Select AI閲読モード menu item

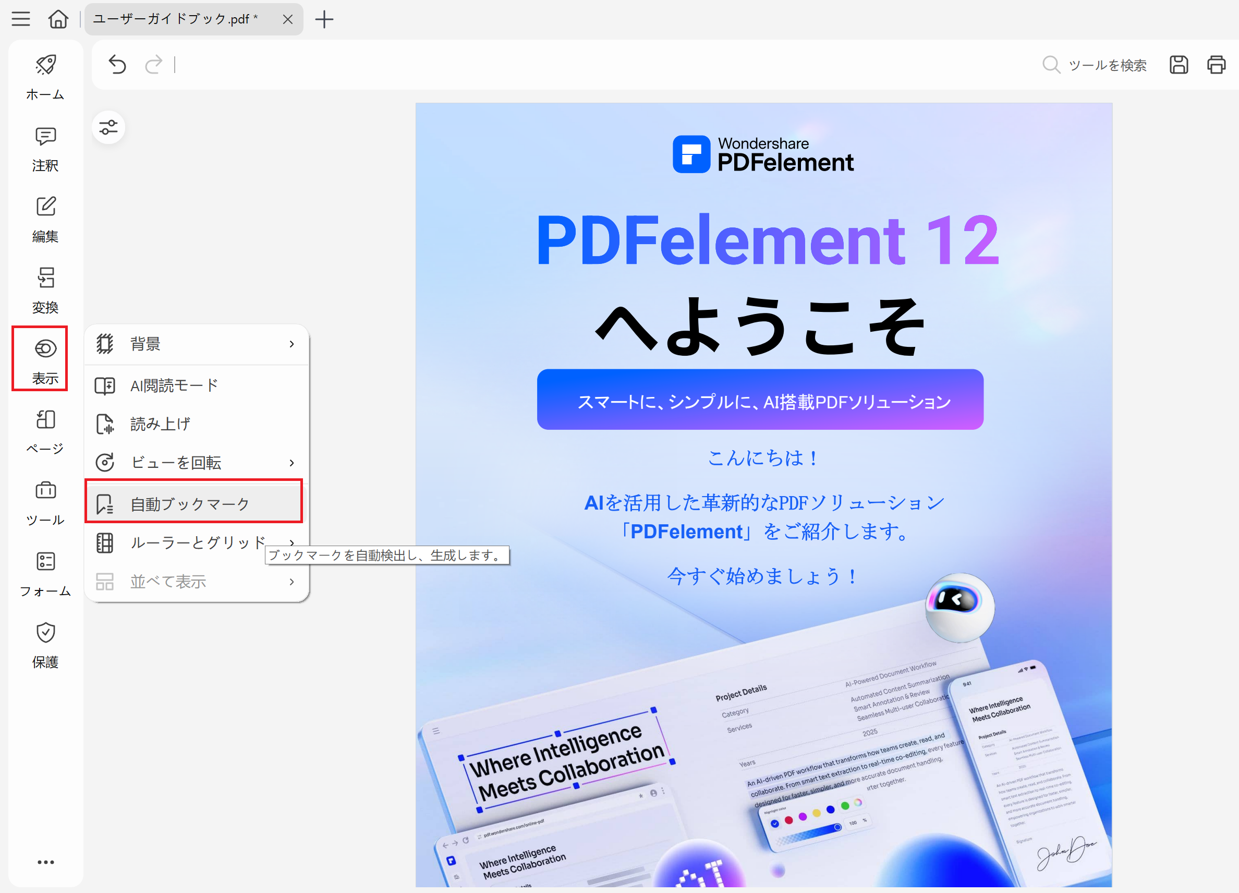click(197, 385)
